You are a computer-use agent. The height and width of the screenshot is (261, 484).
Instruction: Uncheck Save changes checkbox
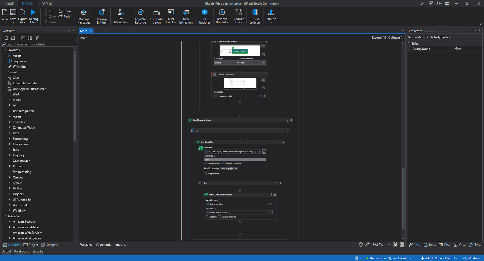pyautogui.click(x=205, y=163)
